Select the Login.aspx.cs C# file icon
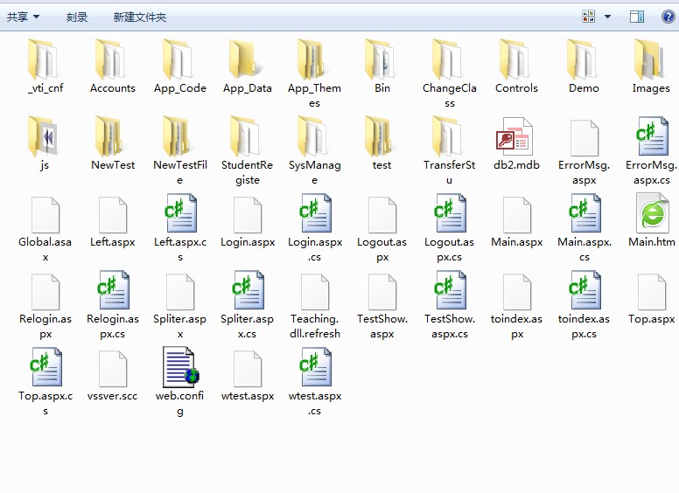679x493 pixels. [x=315, y=213]
